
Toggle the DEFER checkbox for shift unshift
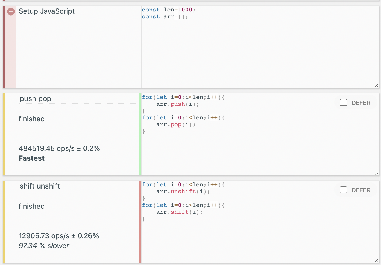tap(344, 190)
